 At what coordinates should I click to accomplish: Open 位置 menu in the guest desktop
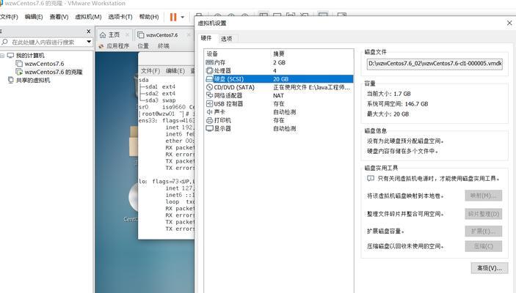[x=143, y=46]
